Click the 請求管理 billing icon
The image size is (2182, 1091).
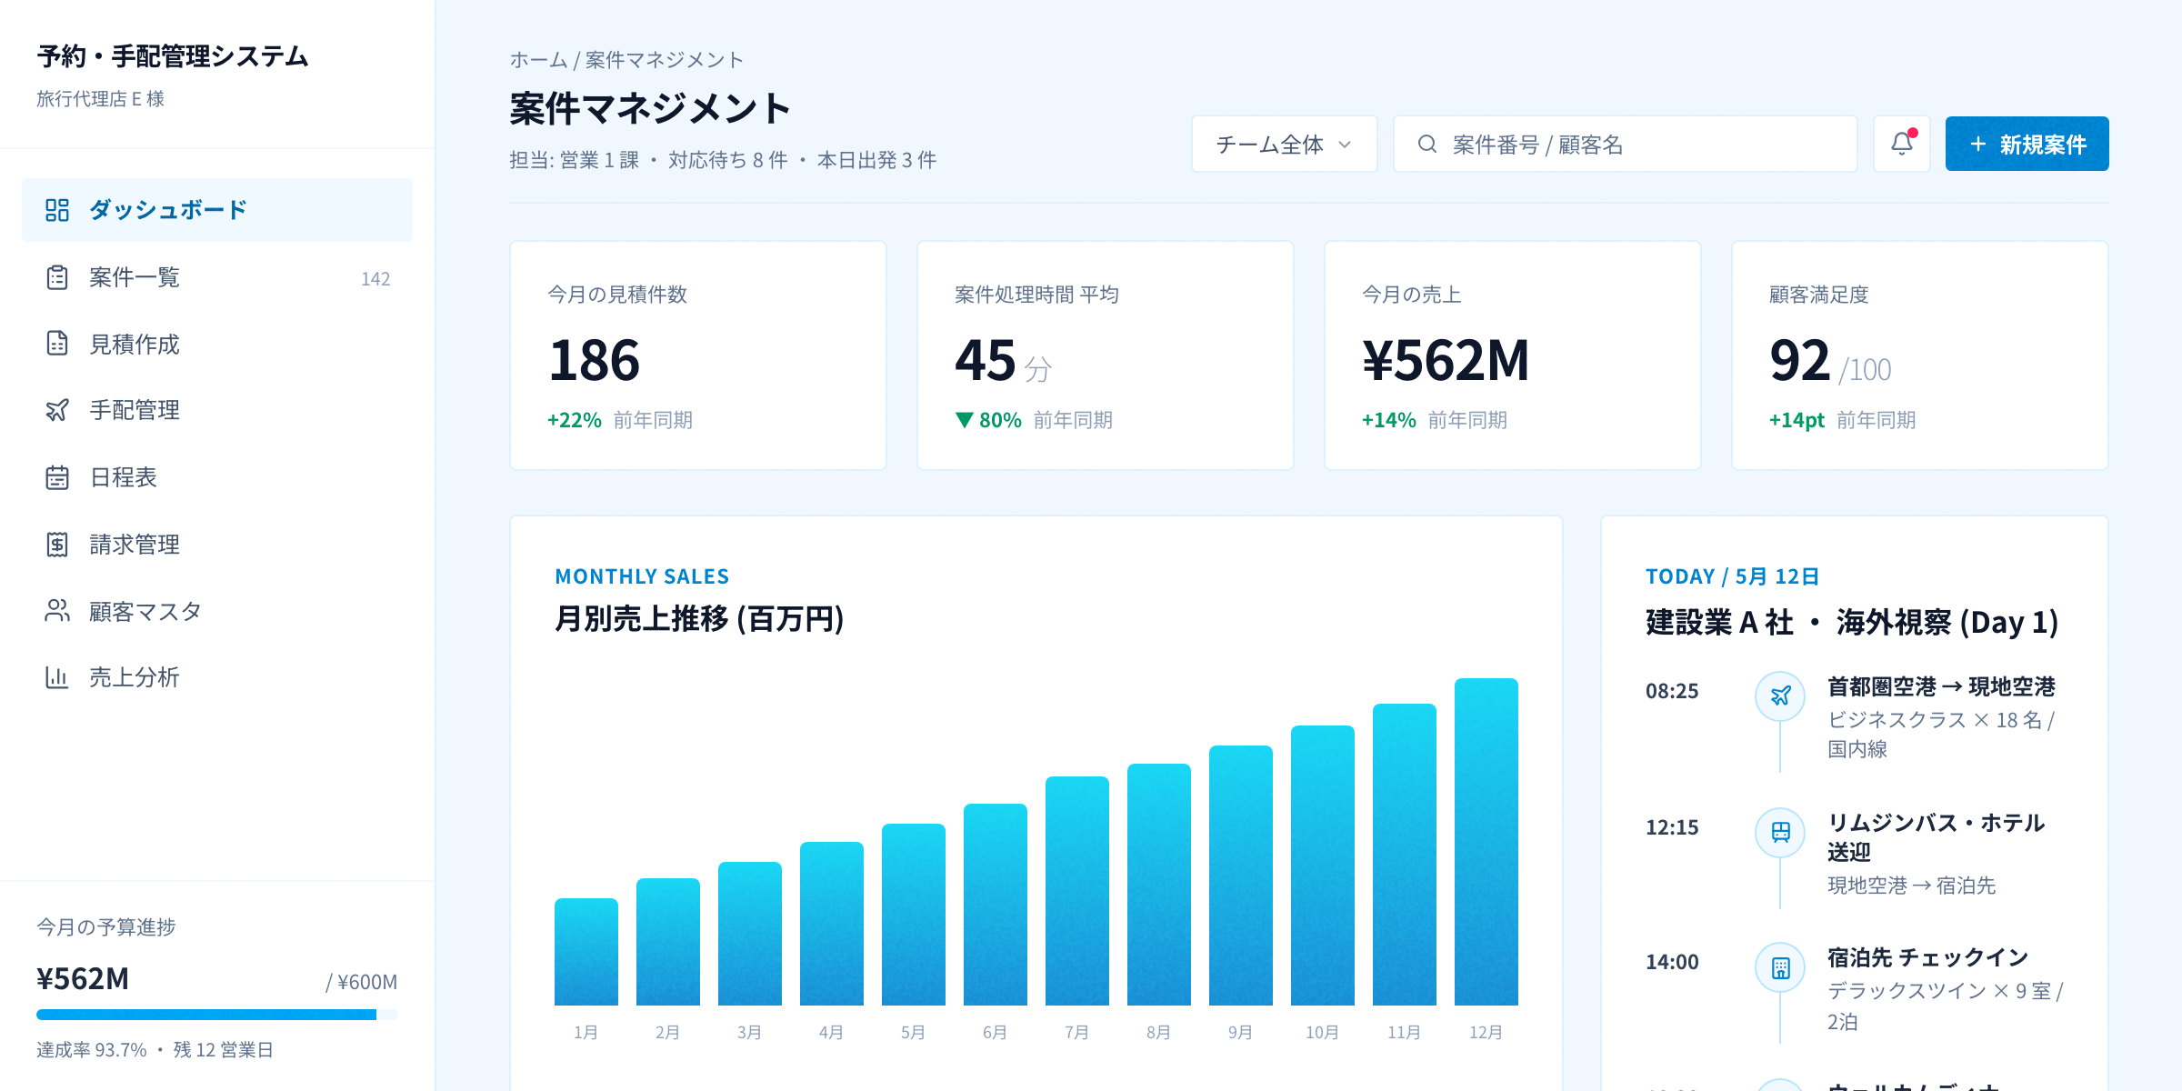pos(56,545)
